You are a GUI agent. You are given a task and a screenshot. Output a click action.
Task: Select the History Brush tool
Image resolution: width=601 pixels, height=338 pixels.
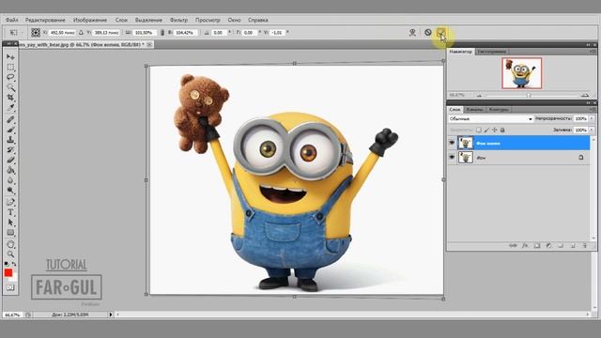10,150
